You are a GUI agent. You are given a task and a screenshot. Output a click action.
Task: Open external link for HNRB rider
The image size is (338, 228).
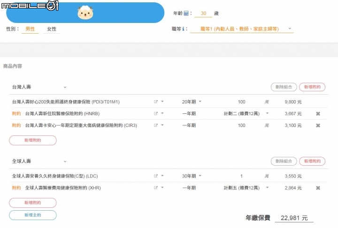pos(156,113)
